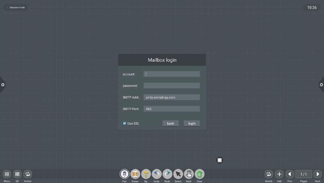
Task: Clear the board with trash icon
Action: pos(199,174)
